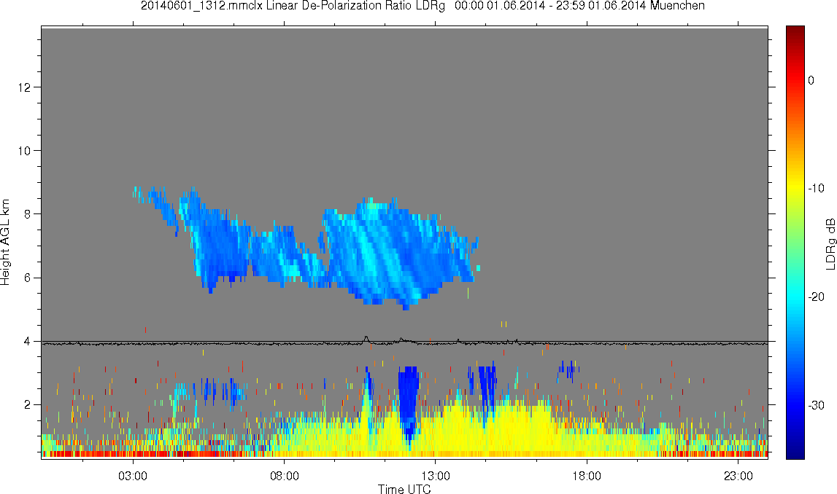The height and width of the screenshot is (494, 837).
Task: Click the colorbar label -10
Action: pos(816,188)
